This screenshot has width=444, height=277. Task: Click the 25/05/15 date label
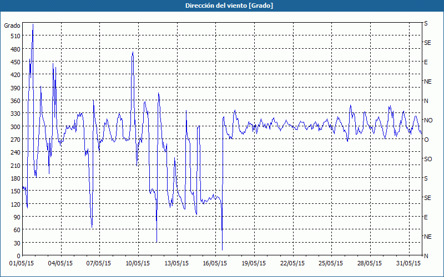[331, 264]
